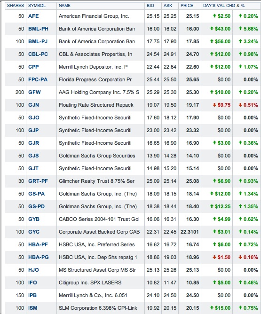Open the GJP symbol link
Image resolution: width=261 pixels, height=314 pixels.
(x=33, y=130)
